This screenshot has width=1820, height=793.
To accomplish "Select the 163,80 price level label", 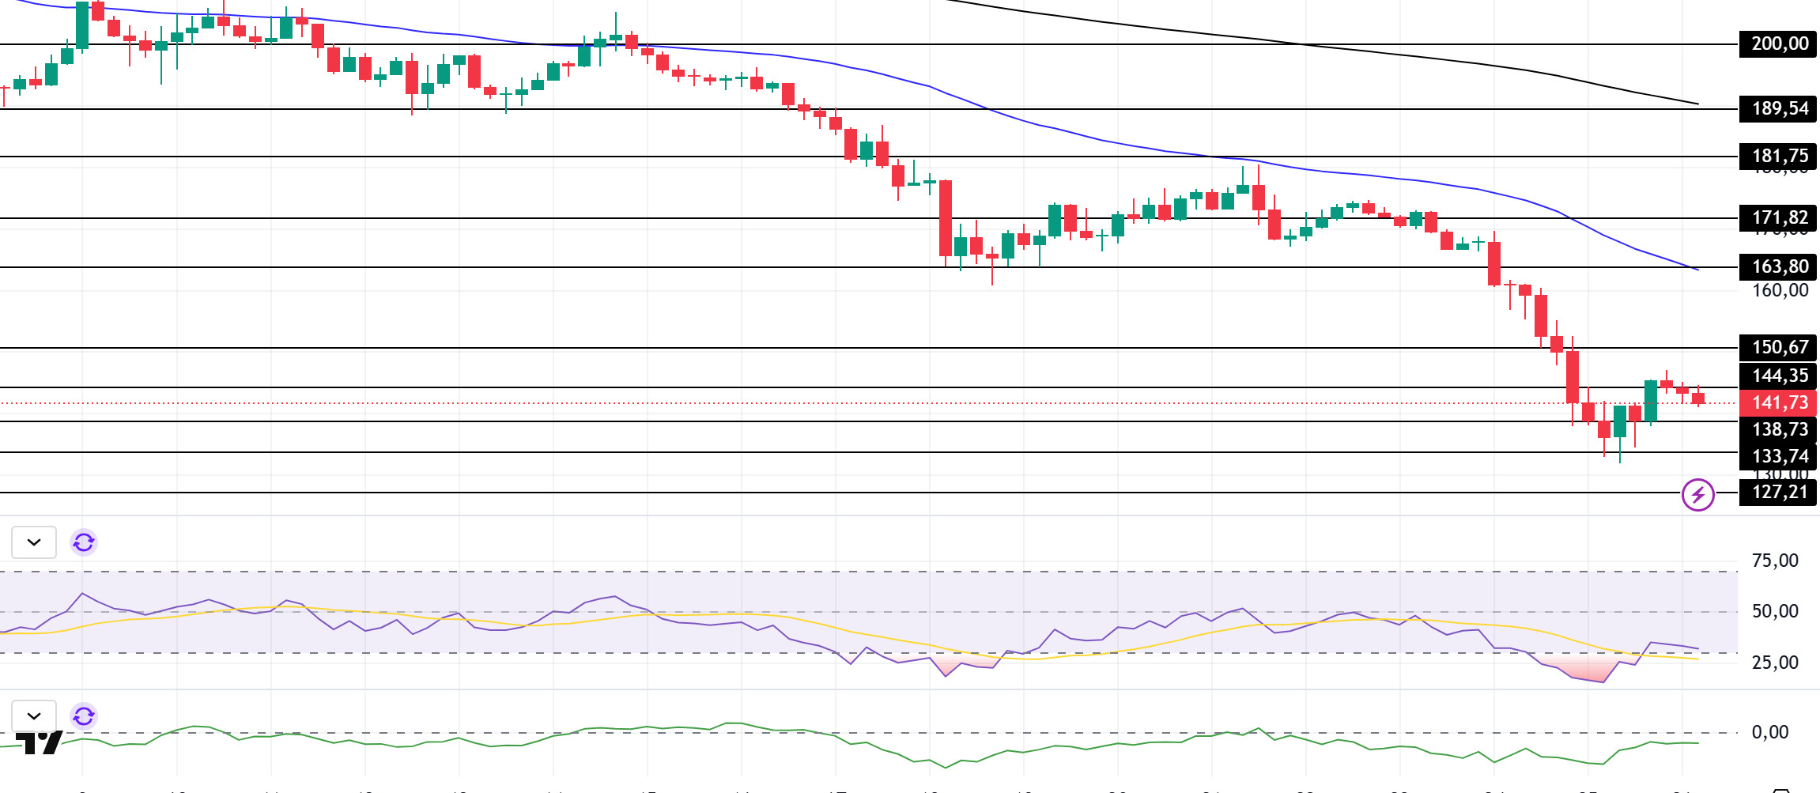I will coord(1778,266).
